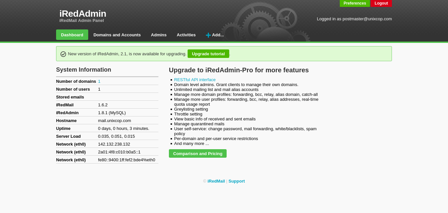This screenshot has height=213, width=448.
Task: Click the Throttle setting feature item
Action: pyautogui.click(x=188, y=114)
